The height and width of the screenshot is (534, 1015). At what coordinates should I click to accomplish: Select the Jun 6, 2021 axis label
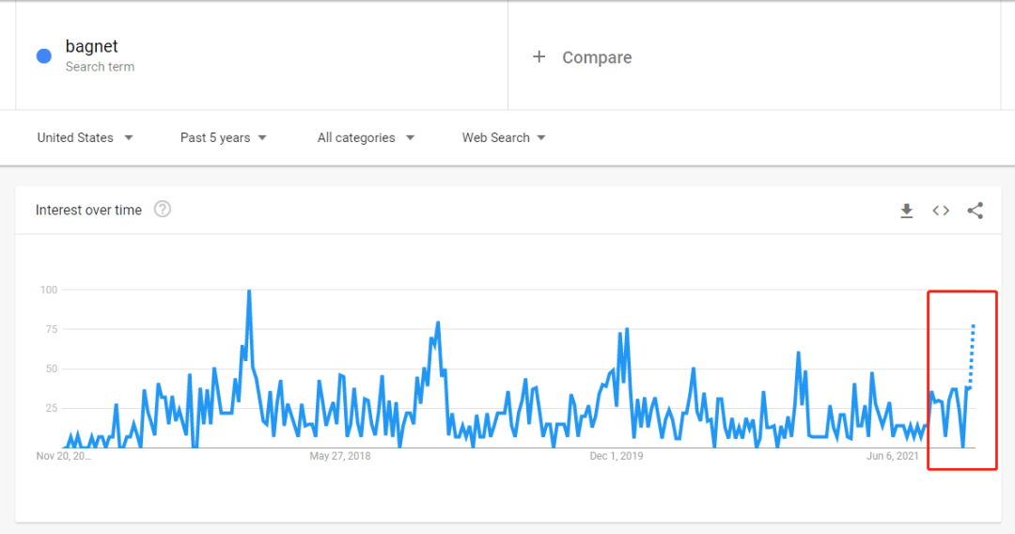click(892, 456)
